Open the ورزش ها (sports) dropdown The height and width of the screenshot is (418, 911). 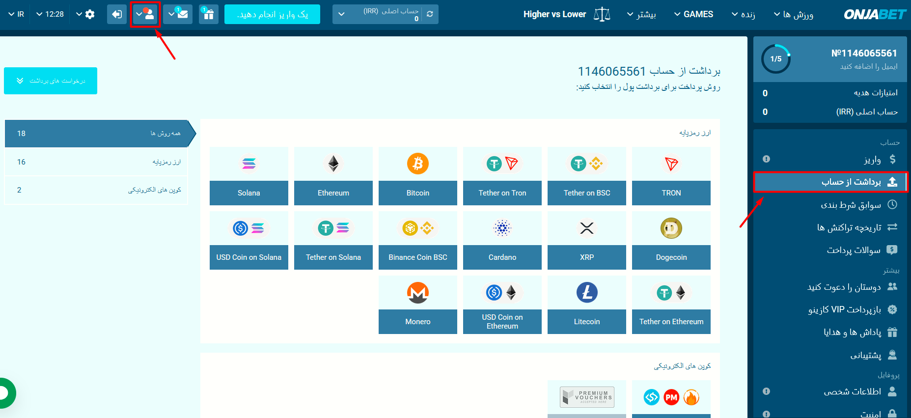pyautogui.click(x=794, y=14)
